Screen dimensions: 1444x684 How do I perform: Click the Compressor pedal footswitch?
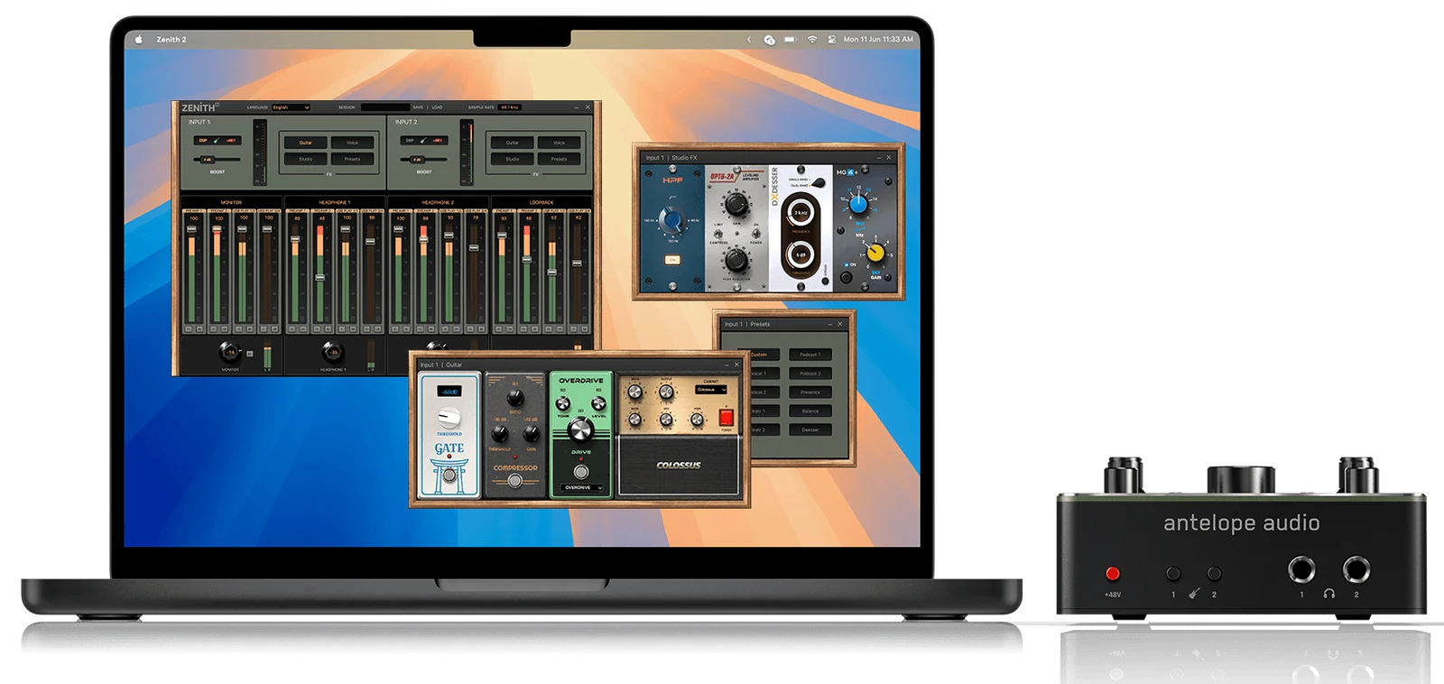point(514,482)
